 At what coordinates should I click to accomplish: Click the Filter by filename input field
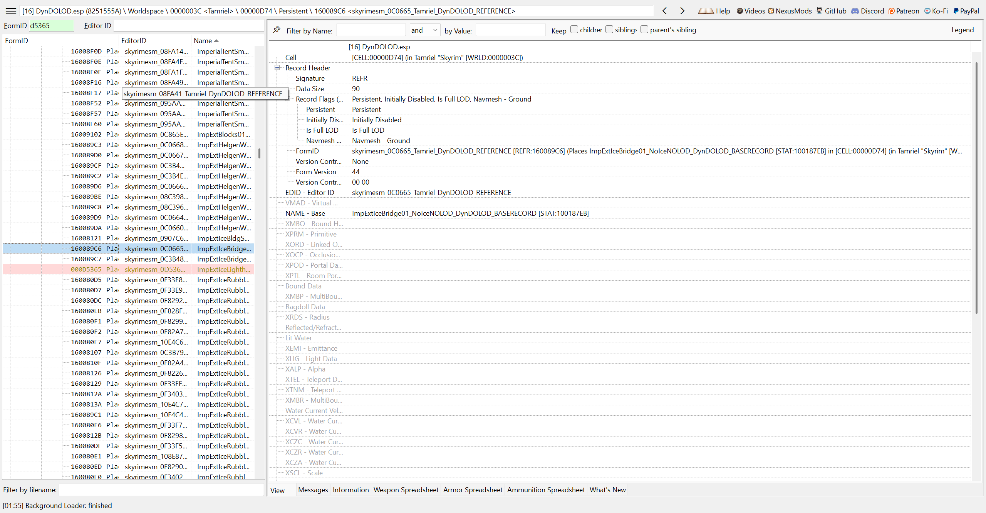(x=161, y=490)
